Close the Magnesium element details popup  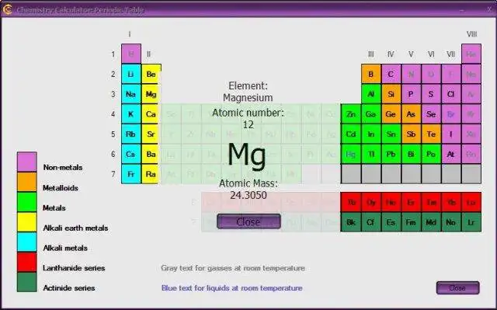pyautogui.click(x=248, y=221)
